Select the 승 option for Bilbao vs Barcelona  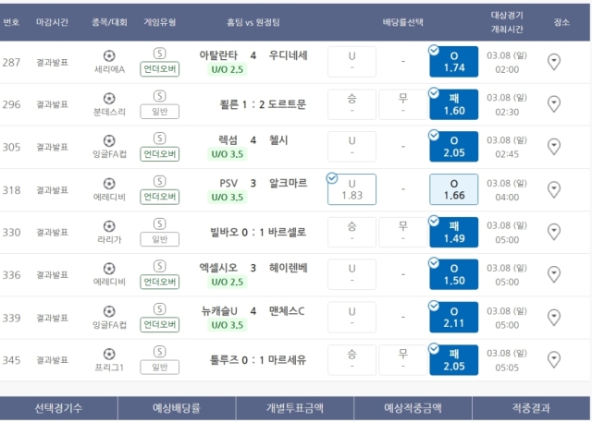coord(351,232)
